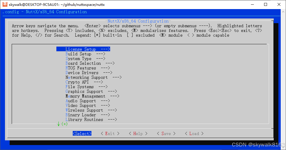Open the License Setup submenu
The image size is (286, 150).
pos(83,49)
